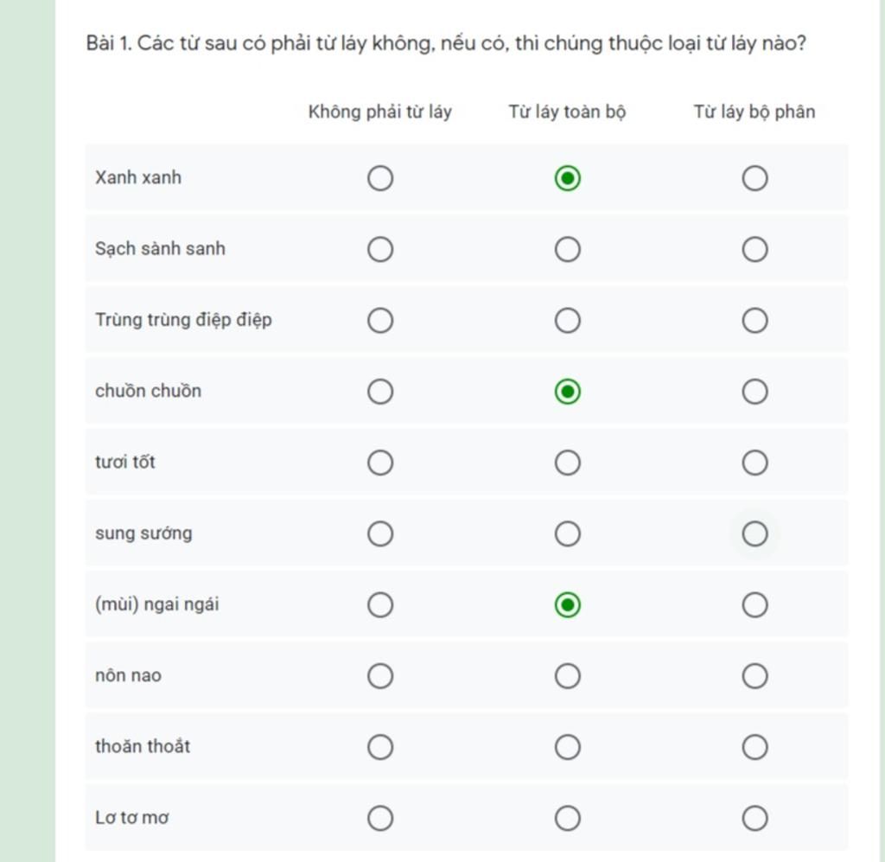Click the selected "Từ láy toàn bộ" radio for Xanh xanh

coord(567,178)
